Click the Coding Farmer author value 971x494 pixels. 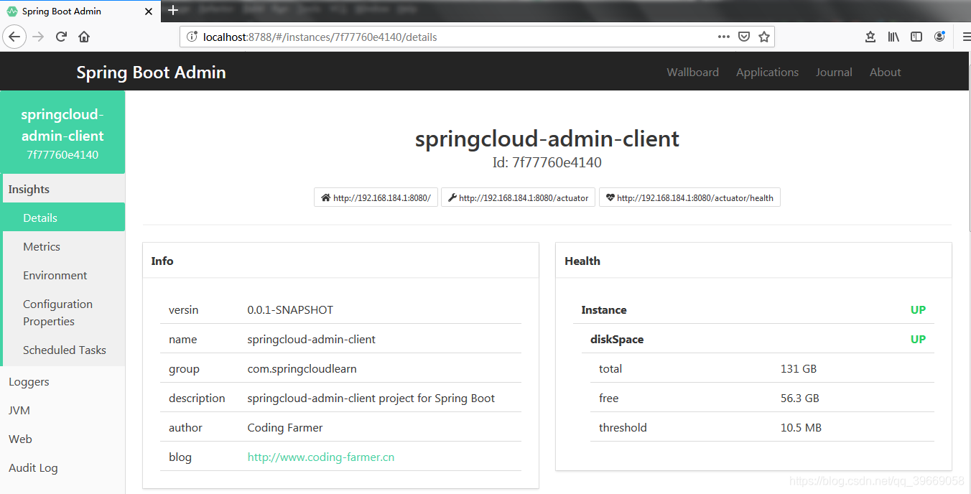[285, 427]
